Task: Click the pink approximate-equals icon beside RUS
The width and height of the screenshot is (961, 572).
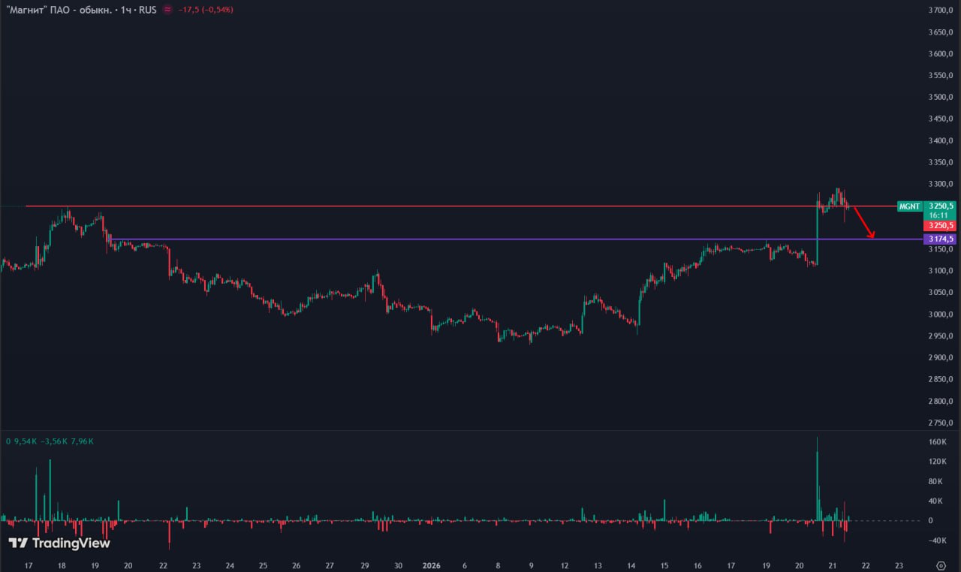Action: click(x=167, y=10)
